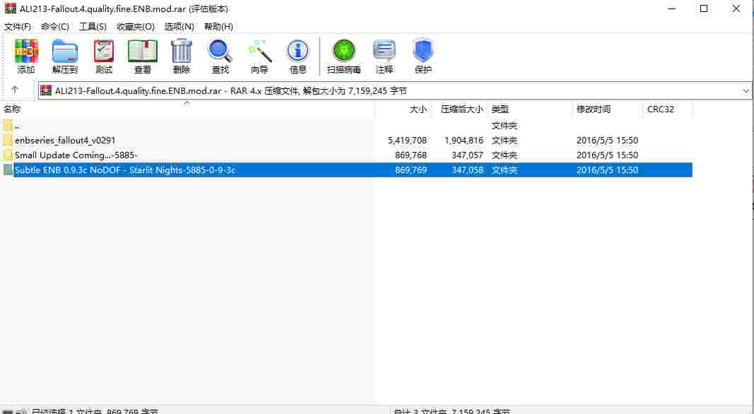Click folder icon of Subtle ENB row
754x414 pixels.
(x=8, y=170)
